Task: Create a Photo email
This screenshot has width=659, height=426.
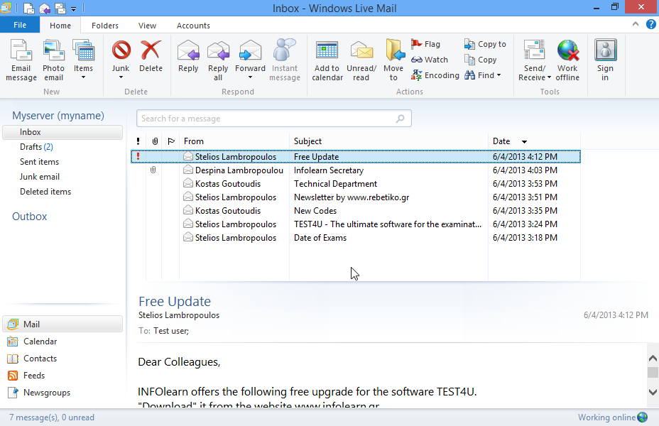Action: (53, 60)
